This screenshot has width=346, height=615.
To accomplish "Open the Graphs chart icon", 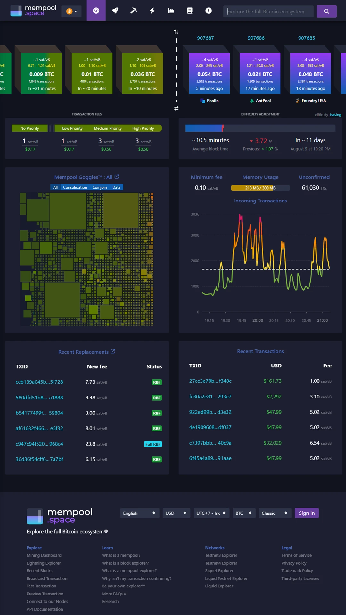I will click(171, 11).
